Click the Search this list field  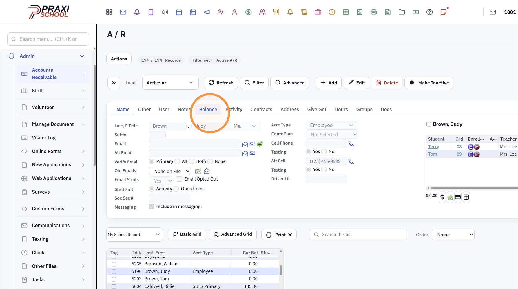click(358, 235)
